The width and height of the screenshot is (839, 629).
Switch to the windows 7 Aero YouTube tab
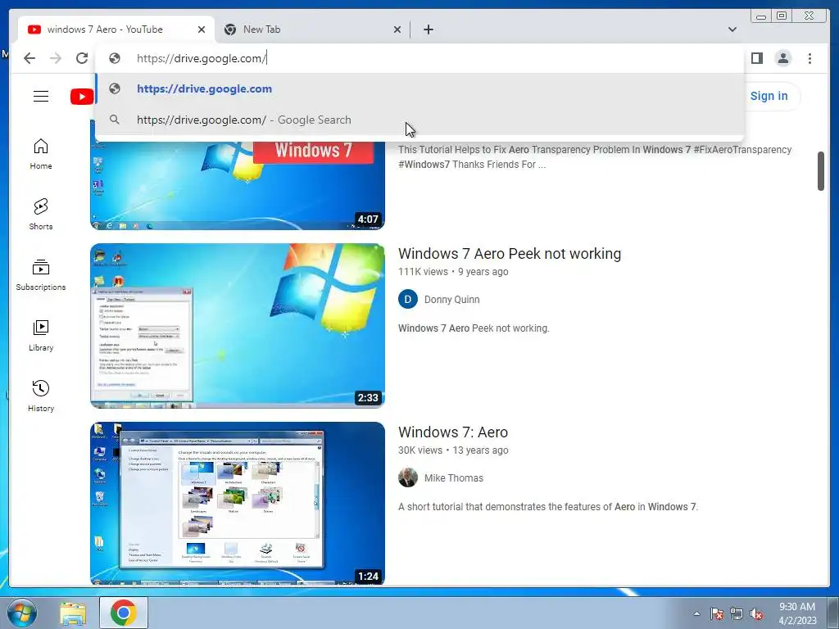(x=116, y=29)
